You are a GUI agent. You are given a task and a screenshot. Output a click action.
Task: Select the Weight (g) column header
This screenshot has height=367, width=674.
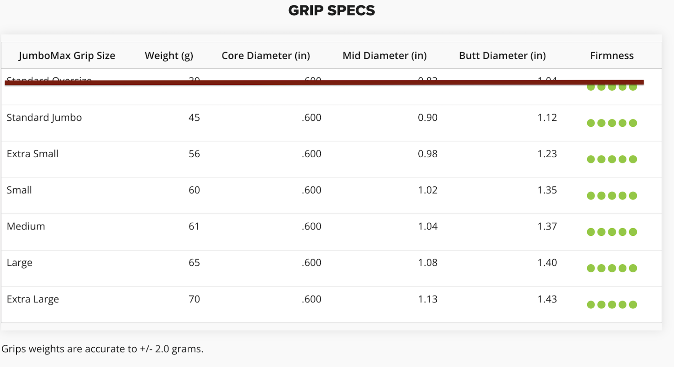click(169, 56)
